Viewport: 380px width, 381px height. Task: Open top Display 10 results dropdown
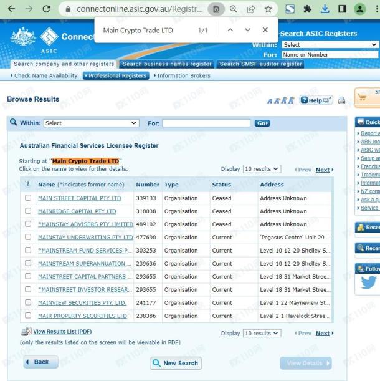pos(262,169)
